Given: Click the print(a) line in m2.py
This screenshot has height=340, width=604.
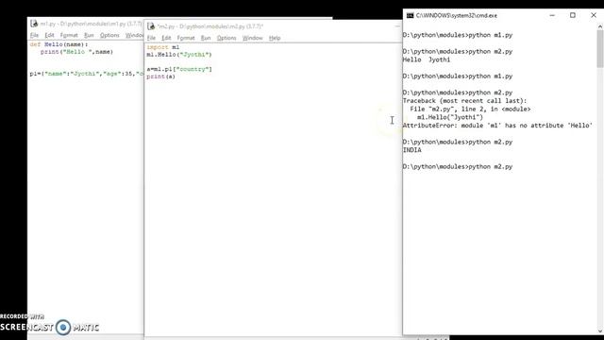Looking at the screenshot, I should (160, 76).
